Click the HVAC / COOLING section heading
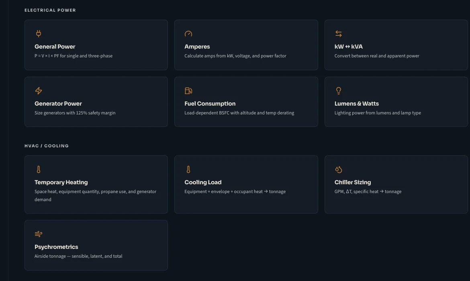 pyautogui.click(x=47, y=146)
